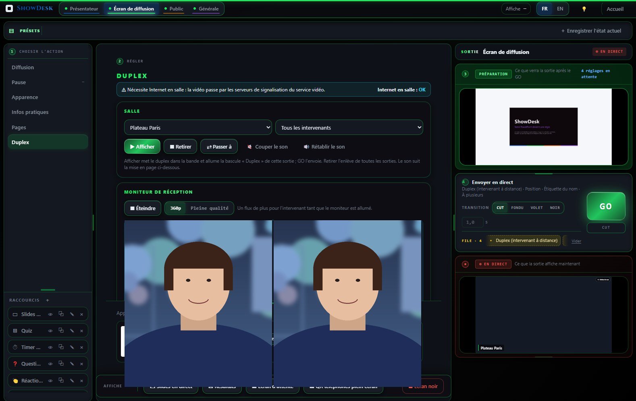
Task: Switch the interface language to EN
Action: tap(560, 9)
